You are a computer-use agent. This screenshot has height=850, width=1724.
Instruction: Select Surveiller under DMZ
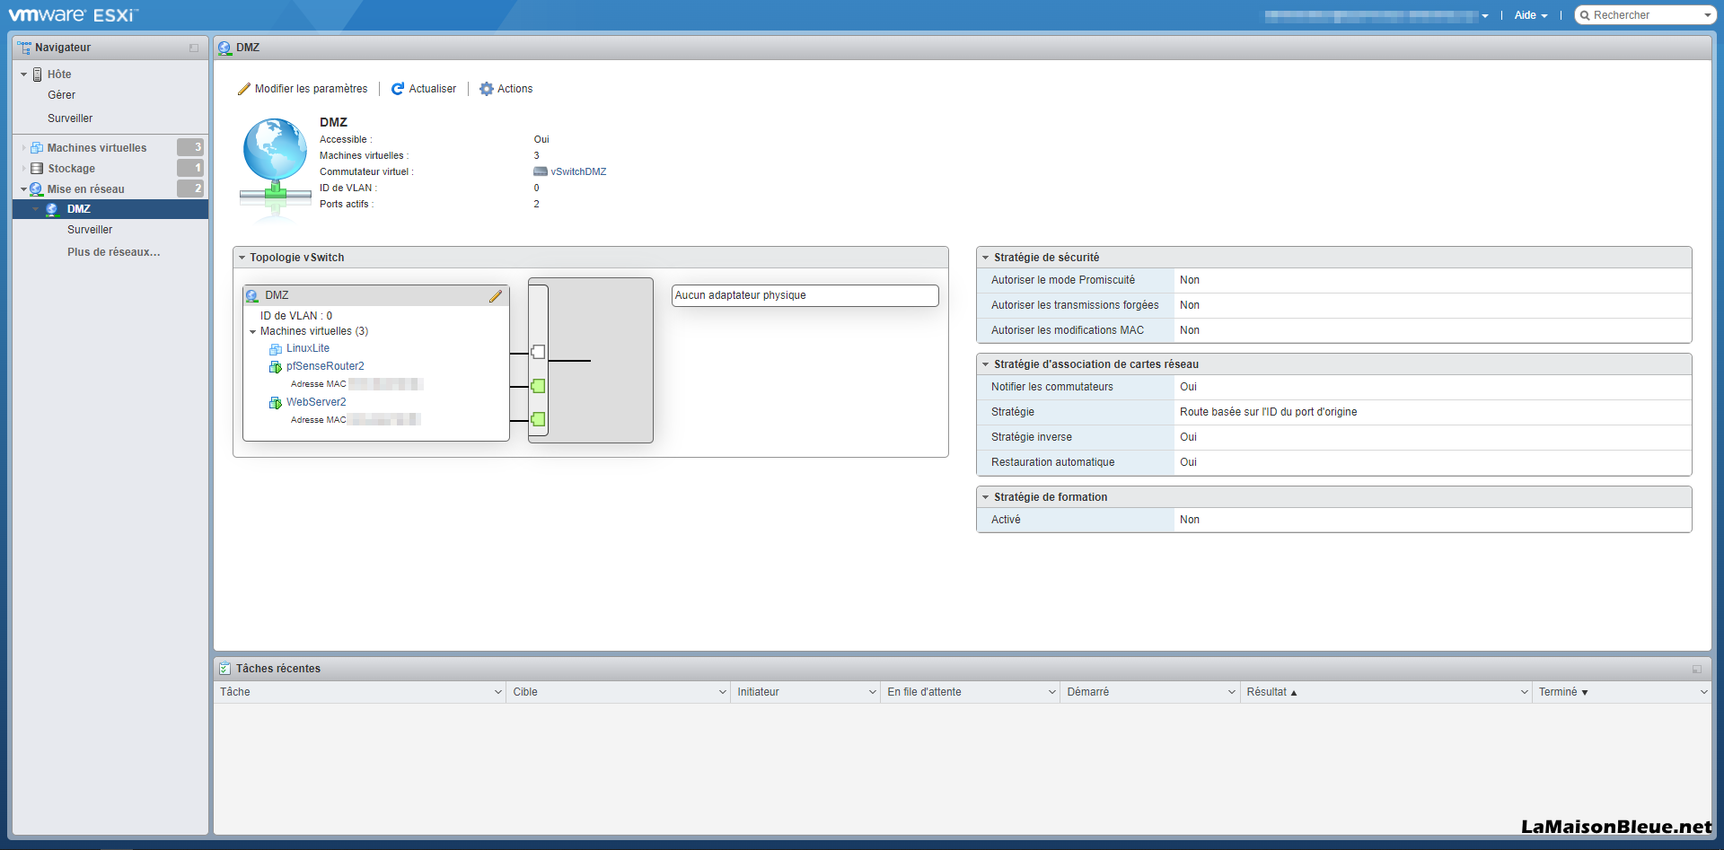coord(90,230)
